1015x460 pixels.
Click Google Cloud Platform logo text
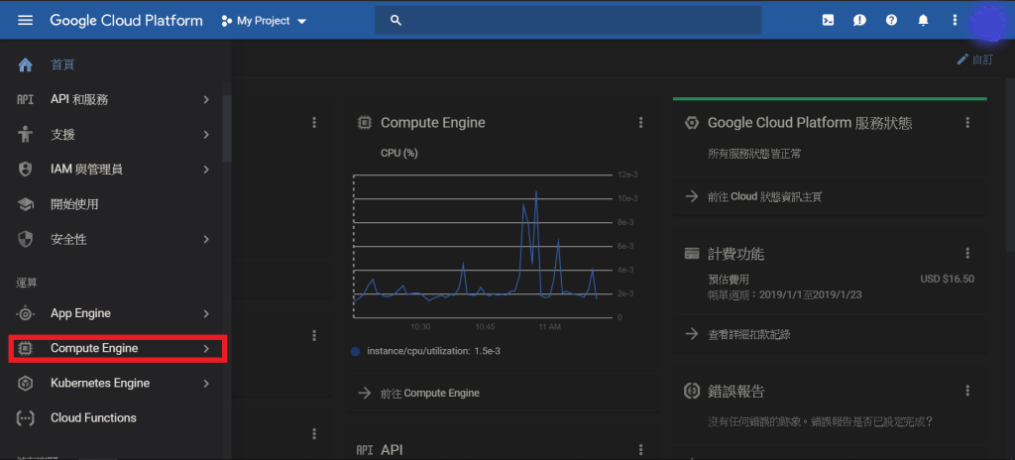tap(126, 21)
